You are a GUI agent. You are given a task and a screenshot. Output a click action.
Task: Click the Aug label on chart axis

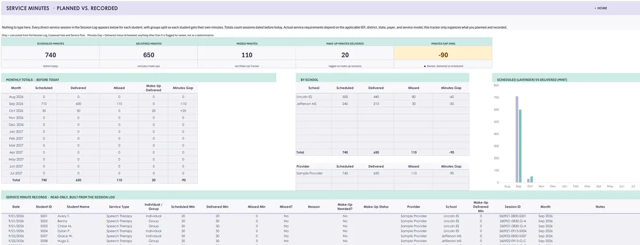coord(507,186)
